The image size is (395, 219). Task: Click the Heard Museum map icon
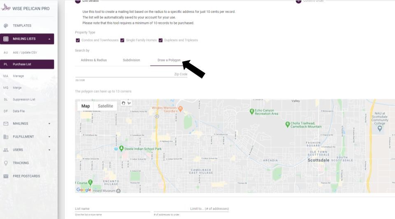118,191
